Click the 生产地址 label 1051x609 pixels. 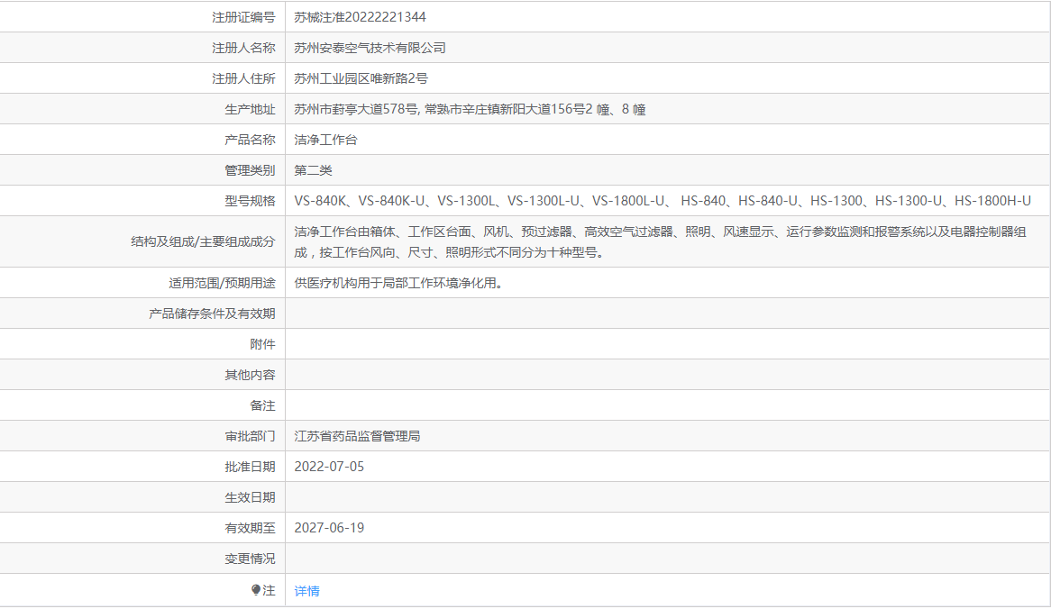250,110
